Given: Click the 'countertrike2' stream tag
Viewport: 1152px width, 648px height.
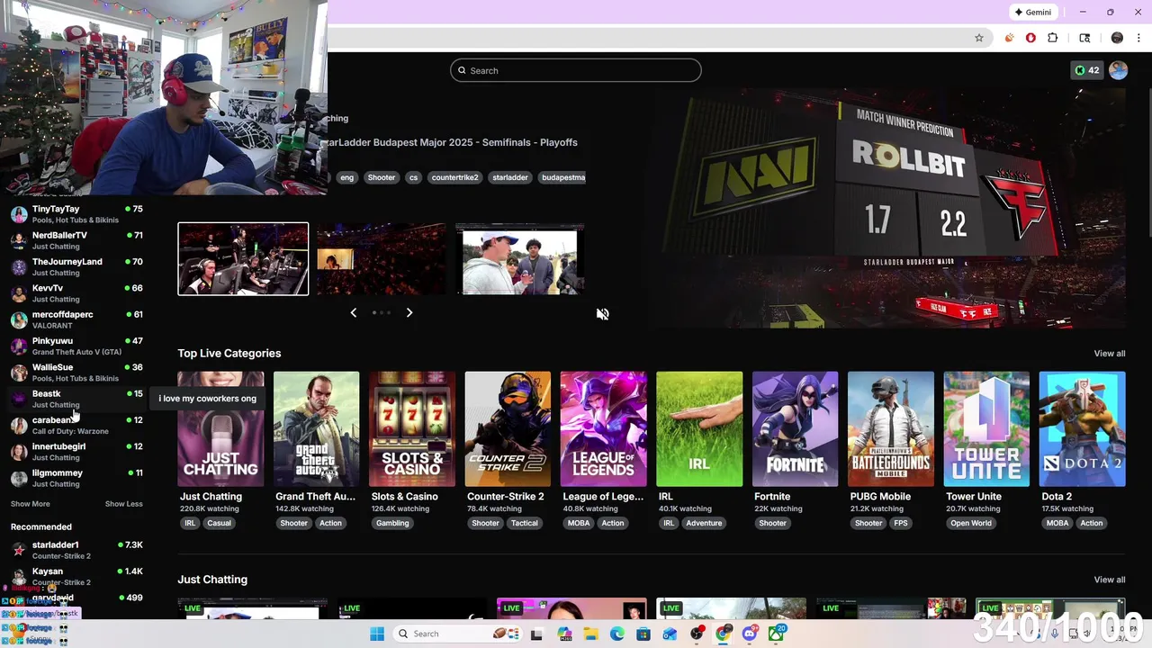Looking at the screenshot, I should (x=455, y=177).
